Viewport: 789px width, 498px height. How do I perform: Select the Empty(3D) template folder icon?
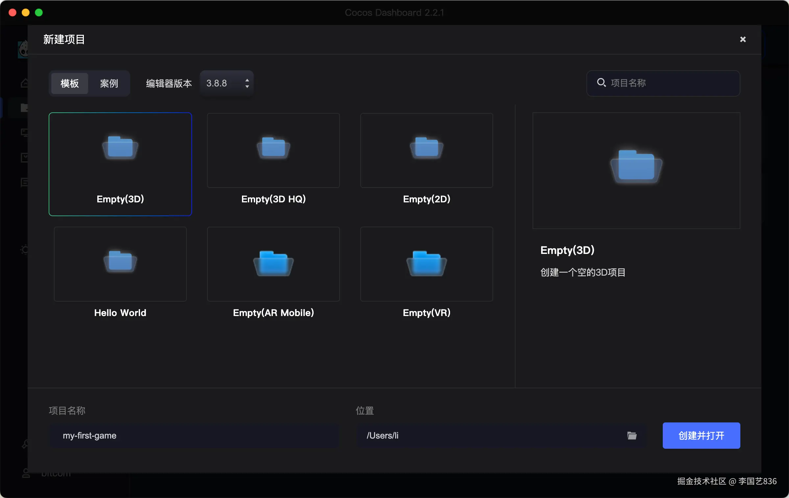pyautogui.click(x=120, y=147)
